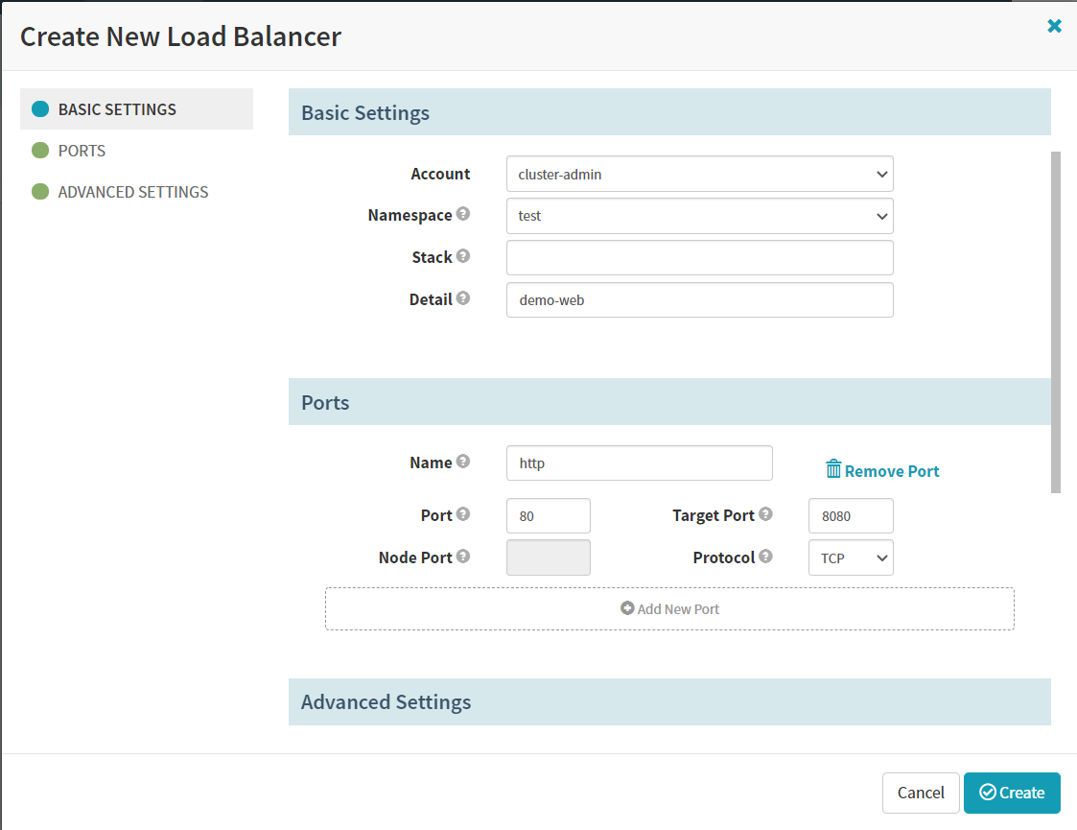Click the Create button
1077x830 pixels.
(1012, 793)
